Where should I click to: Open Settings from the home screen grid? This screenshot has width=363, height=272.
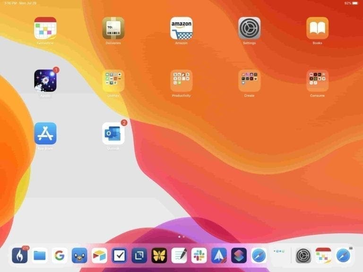coord(249,28)
